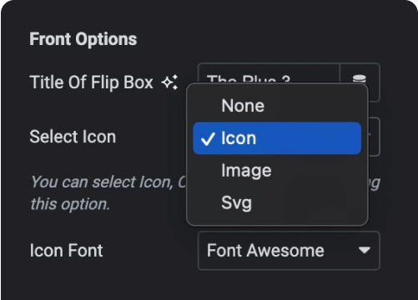Open the Icon Font Font Awesome dropdown
The width and height of the screenshot is (418, 300).
pyautogui.click(x=289, y=251)
